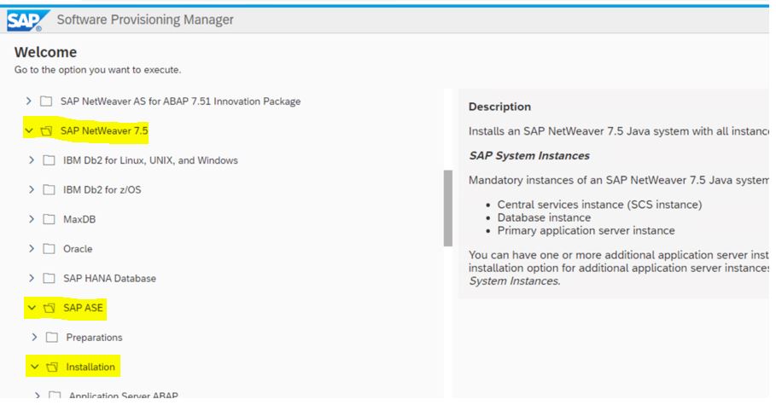This screenshot has height=405, width=776.
Task: Select the SAP NetWeaver 7.5 tree item
Action: 104,131
